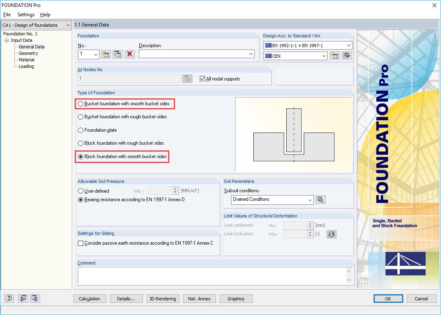
Task: Click the foundation preview diagram
Action: pos(294,134)
